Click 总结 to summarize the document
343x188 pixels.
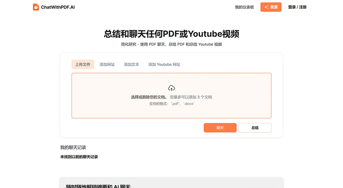(x=255, y=128)
